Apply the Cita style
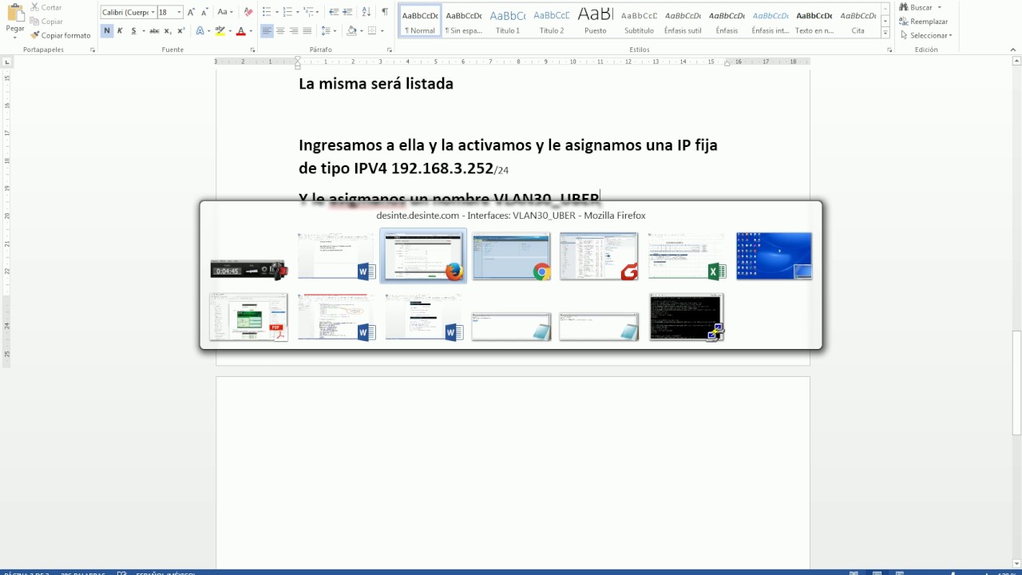 [x=858, y=22]
